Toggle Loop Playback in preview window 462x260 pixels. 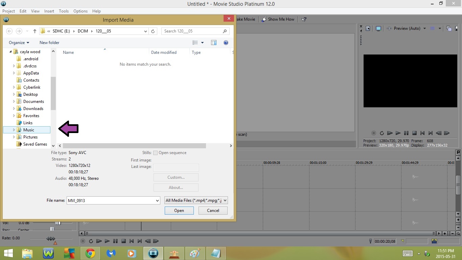382,133
